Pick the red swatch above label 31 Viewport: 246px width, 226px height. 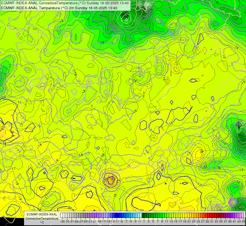pos(211,215)
